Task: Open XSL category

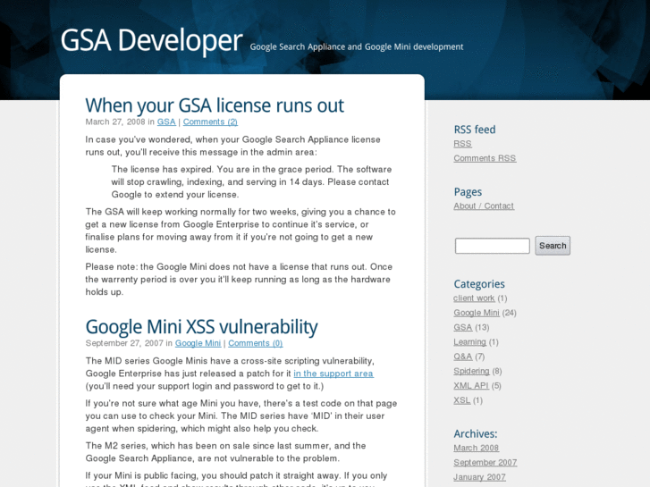Action: click(462, 400)
